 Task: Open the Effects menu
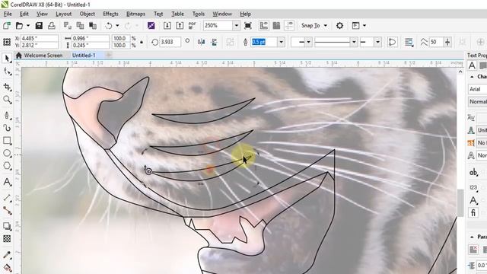pyautogui.click(x=110, y=14)
